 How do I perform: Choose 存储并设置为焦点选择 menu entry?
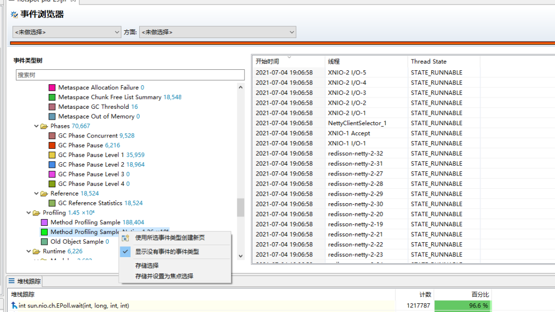tap(175, 276)
